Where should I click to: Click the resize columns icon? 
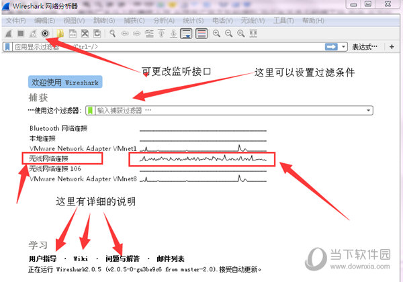253,34
